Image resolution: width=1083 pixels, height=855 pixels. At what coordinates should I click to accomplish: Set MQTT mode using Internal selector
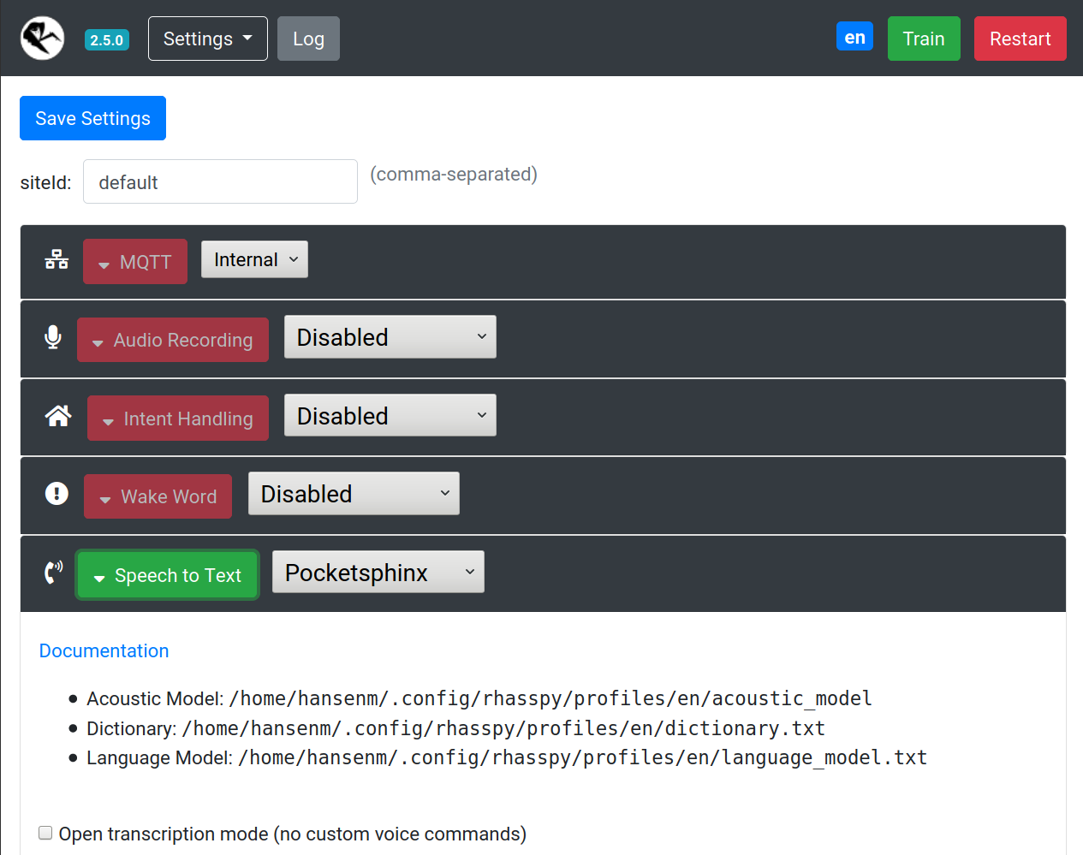(254, 258)
